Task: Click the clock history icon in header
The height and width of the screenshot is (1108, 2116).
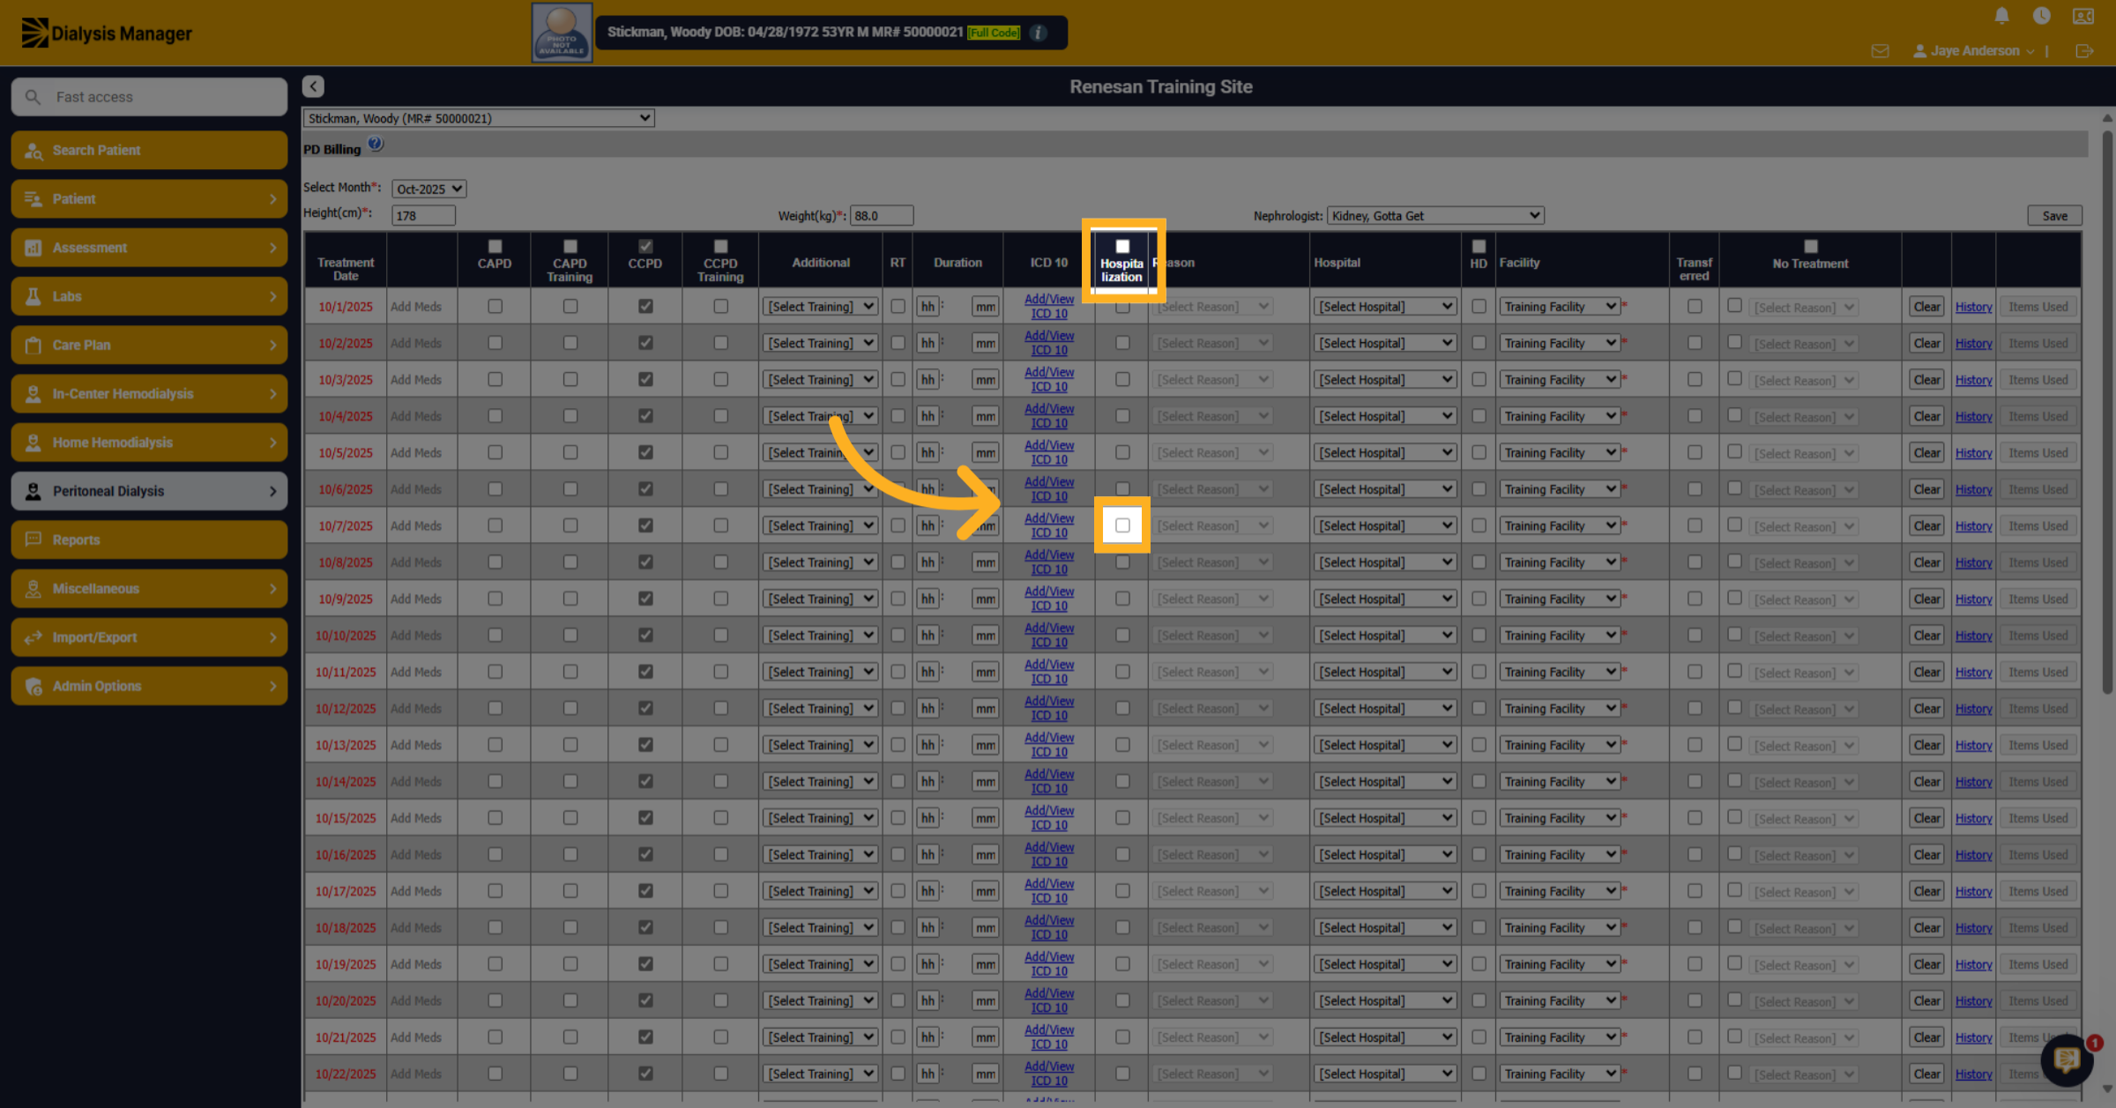Action: point(2041,16)
